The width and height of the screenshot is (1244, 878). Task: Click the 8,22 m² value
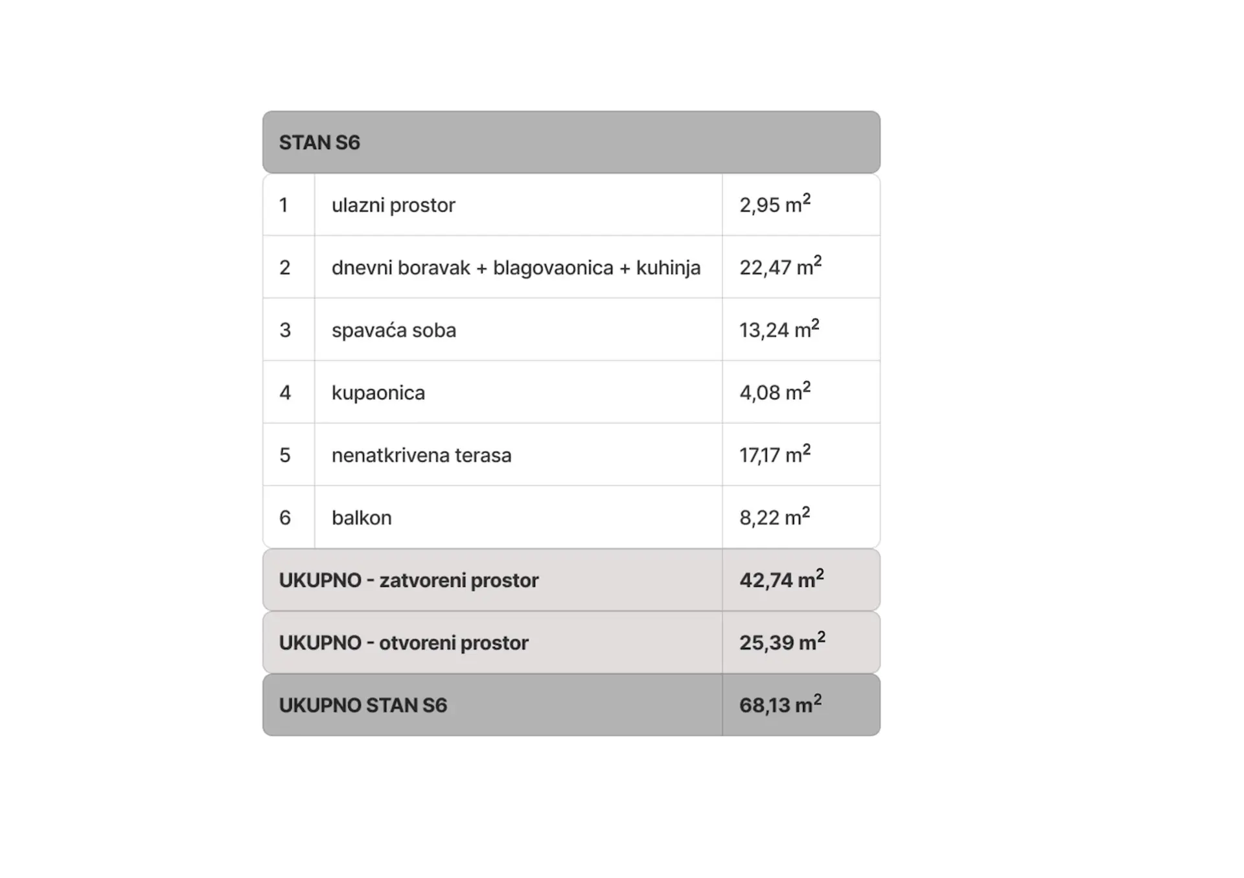coord(775,516)
